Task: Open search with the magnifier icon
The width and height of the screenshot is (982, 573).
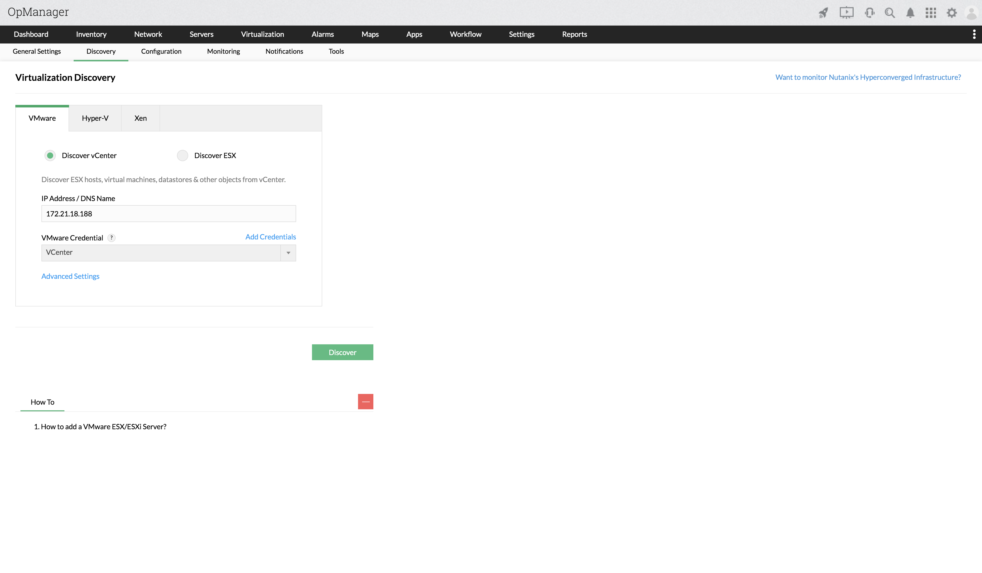Action: pos(890,13)
